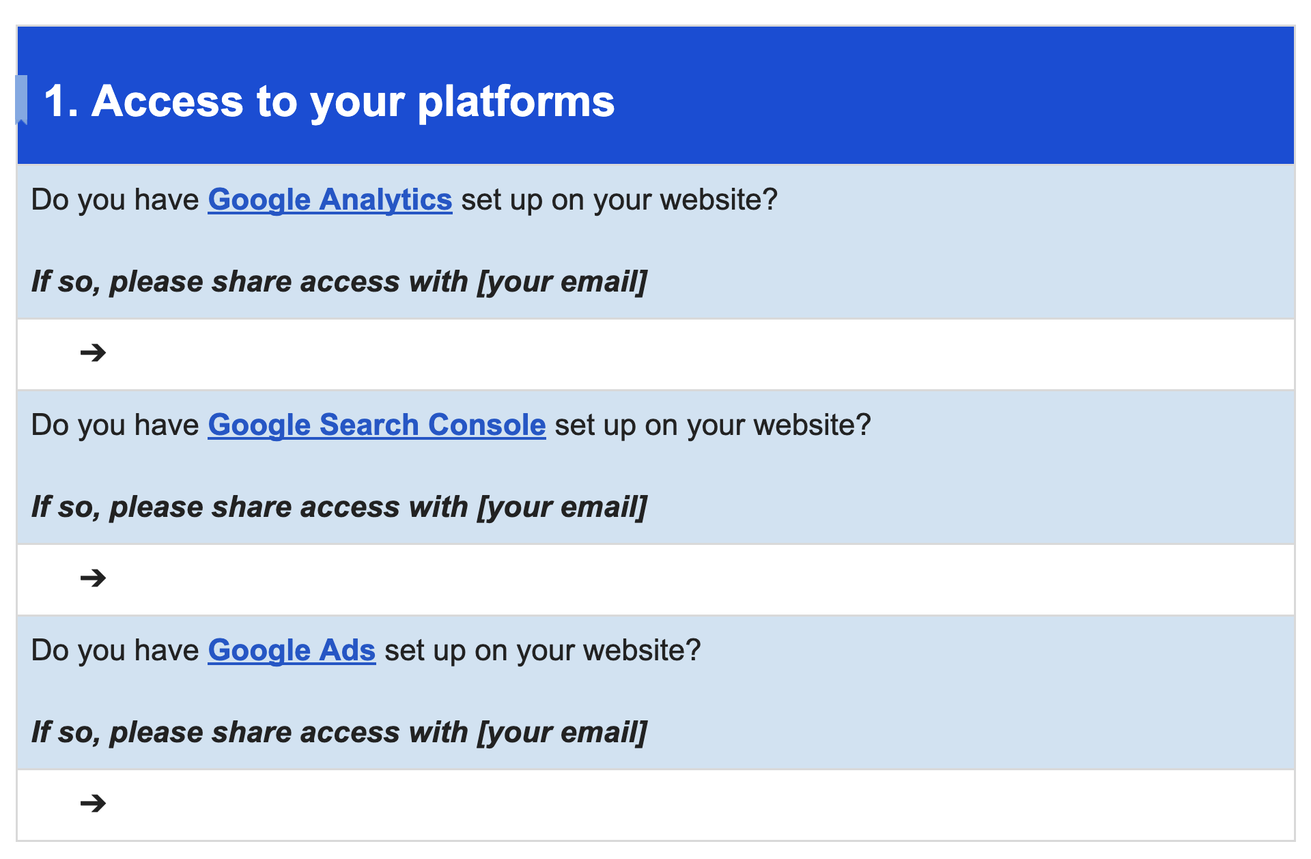This screenshot has height=859, width=1311.
Task: Click arrow bullet under Search Console question
Action: pyautogui.click(x=93, y=578)
